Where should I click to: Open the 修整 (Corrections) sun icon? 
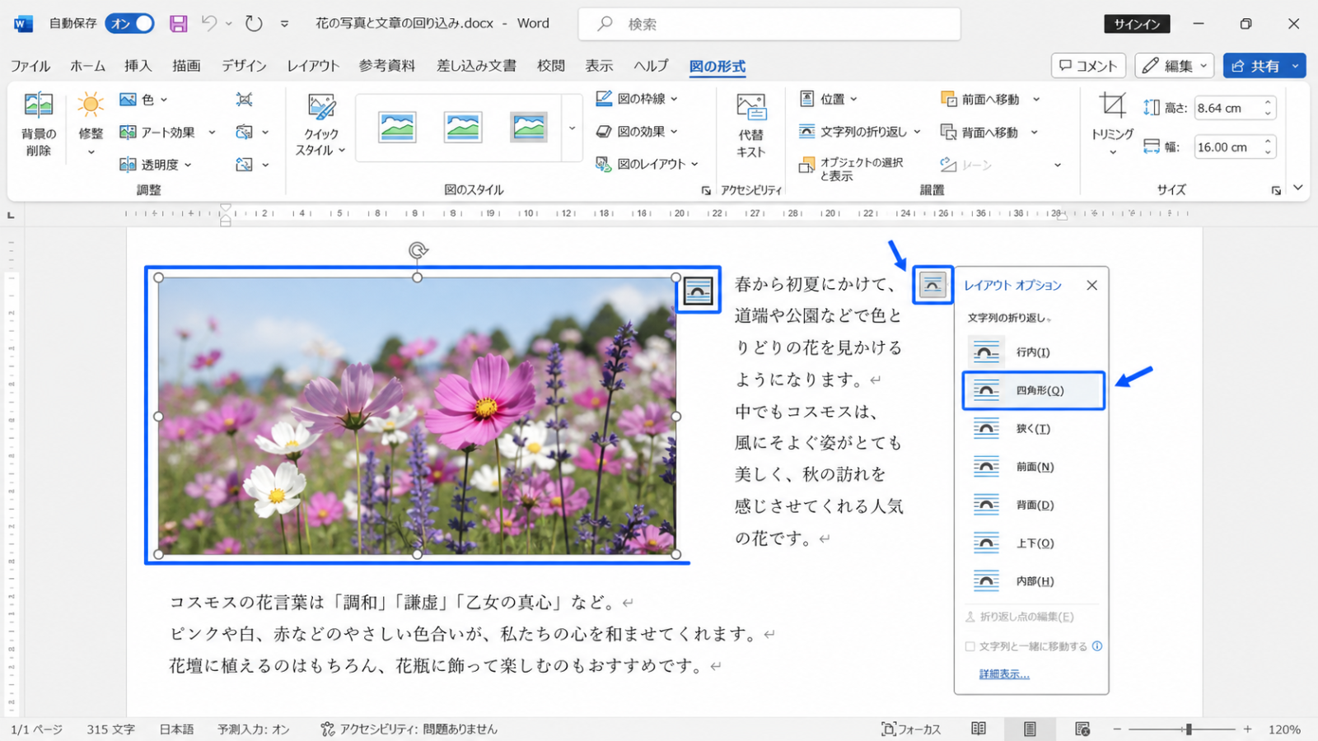(91, 105)
